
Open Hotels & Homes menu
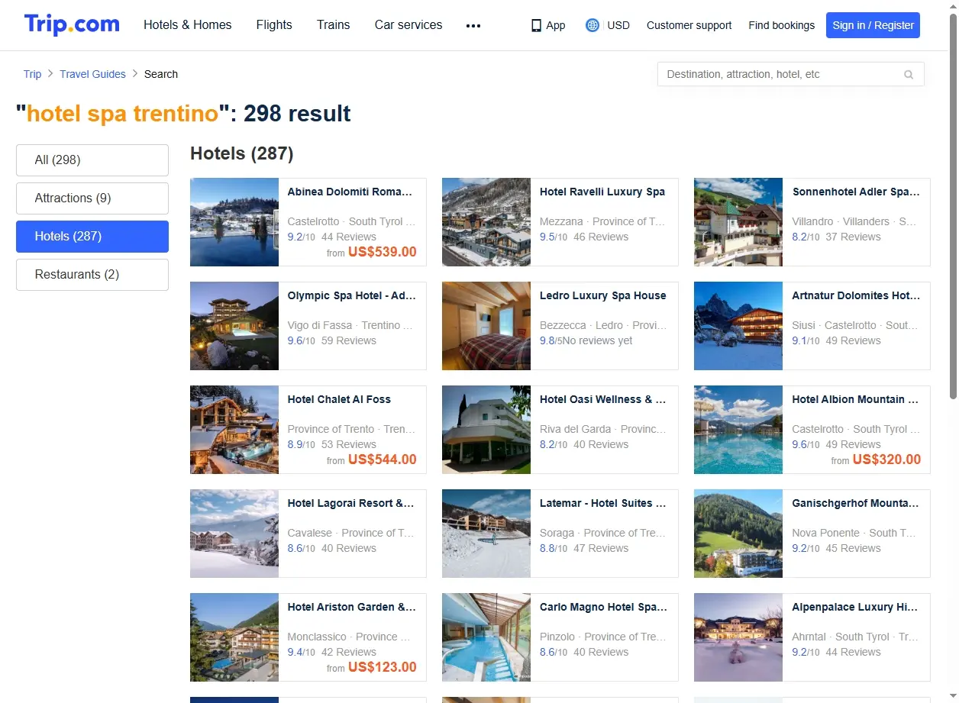coord(188,24)
